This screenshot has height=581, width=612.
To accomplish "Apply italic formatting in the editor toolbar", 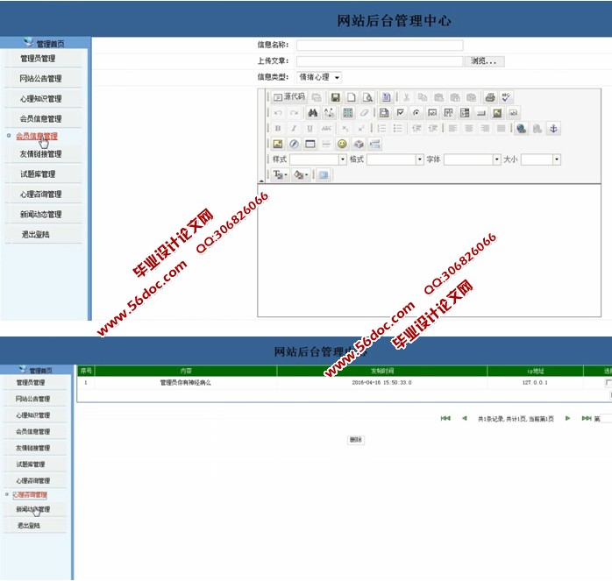I will (x=294, y=128).
